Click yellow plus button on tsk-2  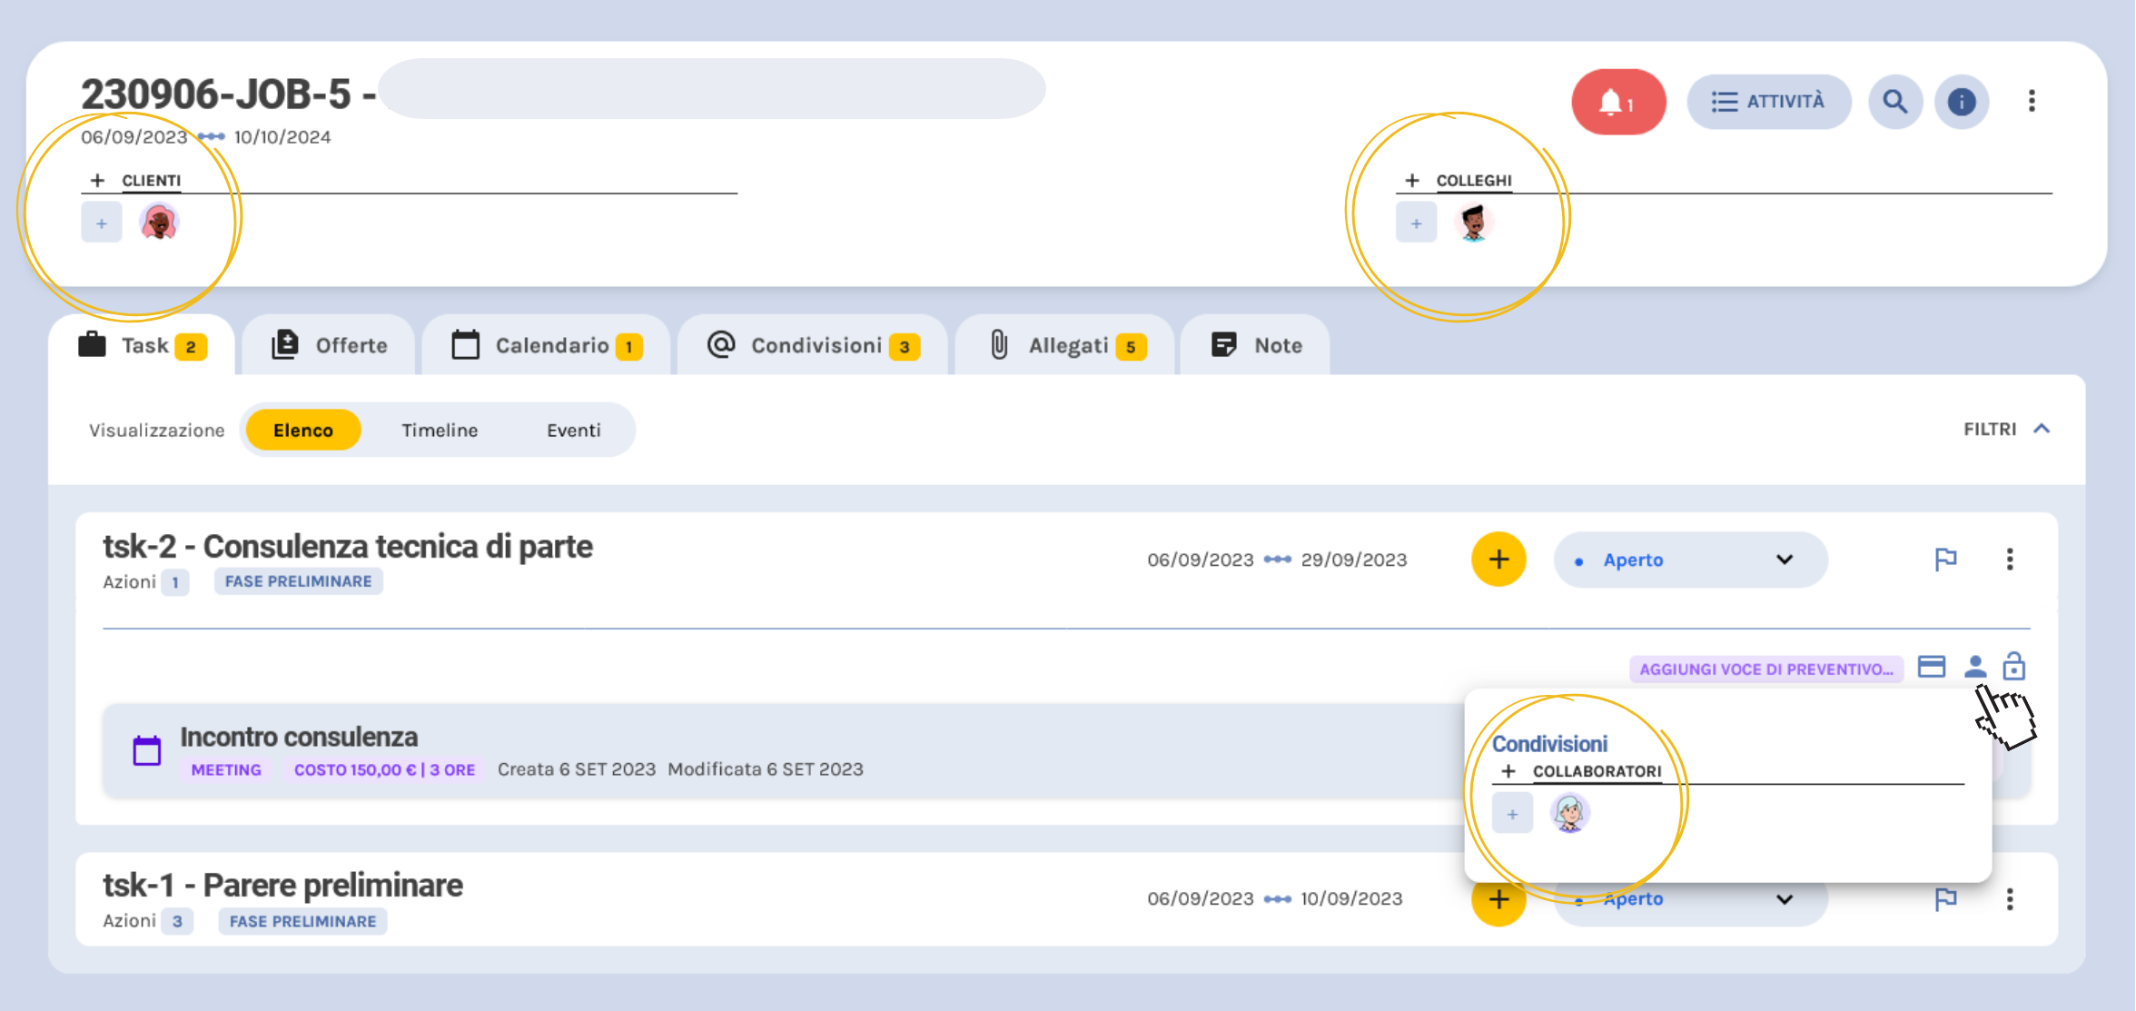tap(1498, 560)
